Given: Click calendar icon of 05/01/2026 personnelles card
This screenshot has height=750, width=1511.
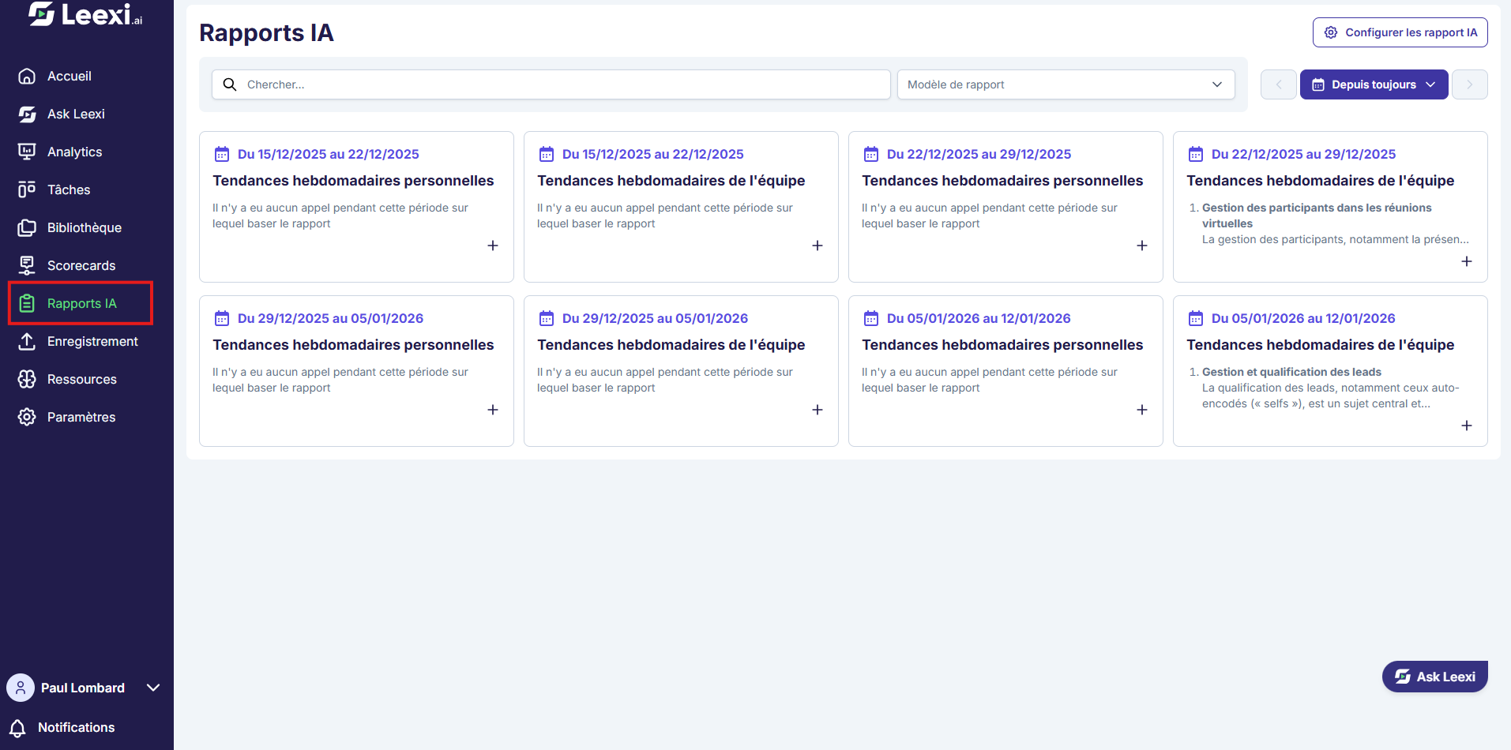Looking at the screenshot, I should [x=871, y=318].
